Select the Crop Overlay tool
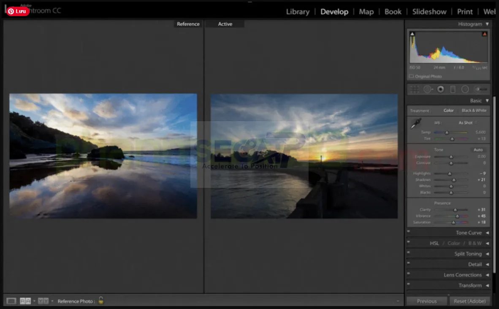This screenshot has width=499, height=309. pyautogui.click(x=415, y=89)
